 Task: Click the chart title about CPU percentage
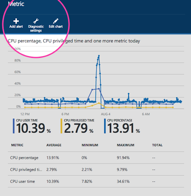(x=74, y=41)
